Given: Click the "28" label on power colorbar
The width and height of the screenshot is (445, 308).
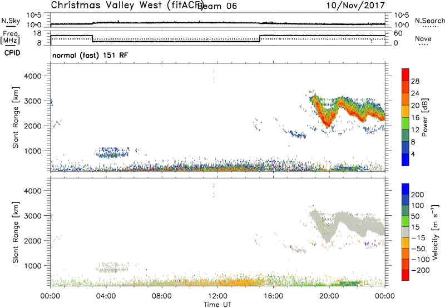Looking at the screenshot, I should (415, 81).
